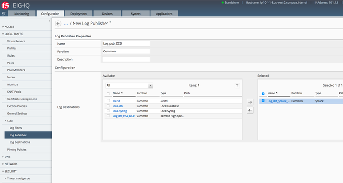Click the F5 logo in the header
This screenshot has height=183, width=343.
tap(5, 5)
